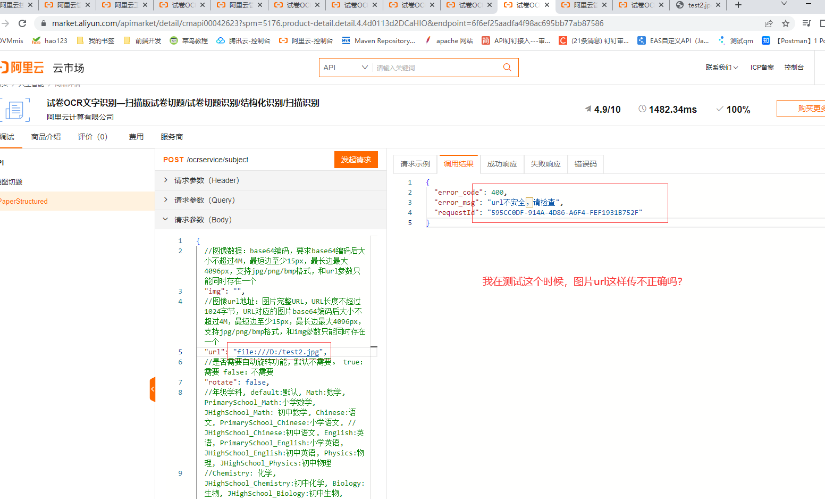Screen dimensions: 825x499
Task: Open the 阿里云-控制台 bookmark
Action: (306, 40)
